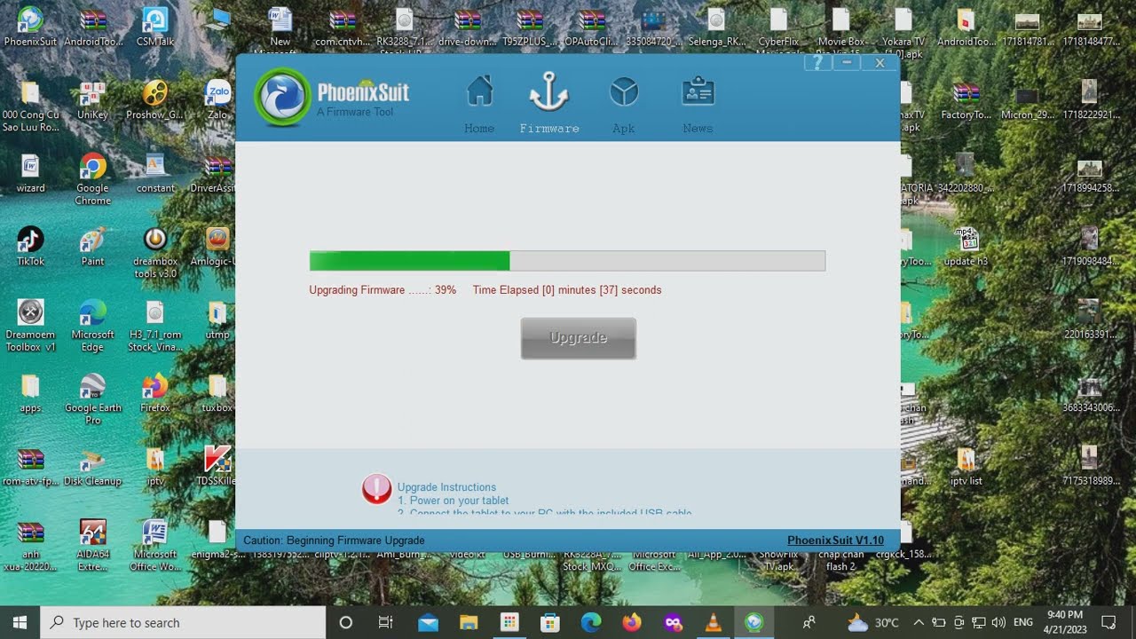Open the Windows Start menu
Image resolution: width=1136 pixels, height=639 pixels.
pos(20,622)
